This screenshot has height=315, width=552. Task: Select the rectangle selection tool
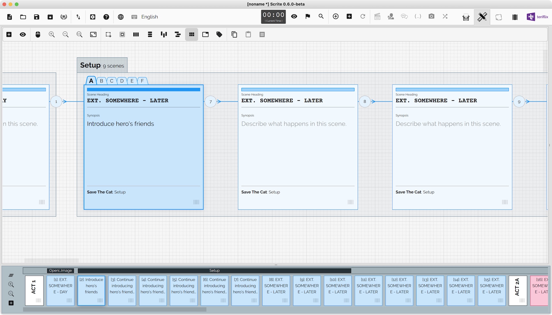click(x=108, y=34)
